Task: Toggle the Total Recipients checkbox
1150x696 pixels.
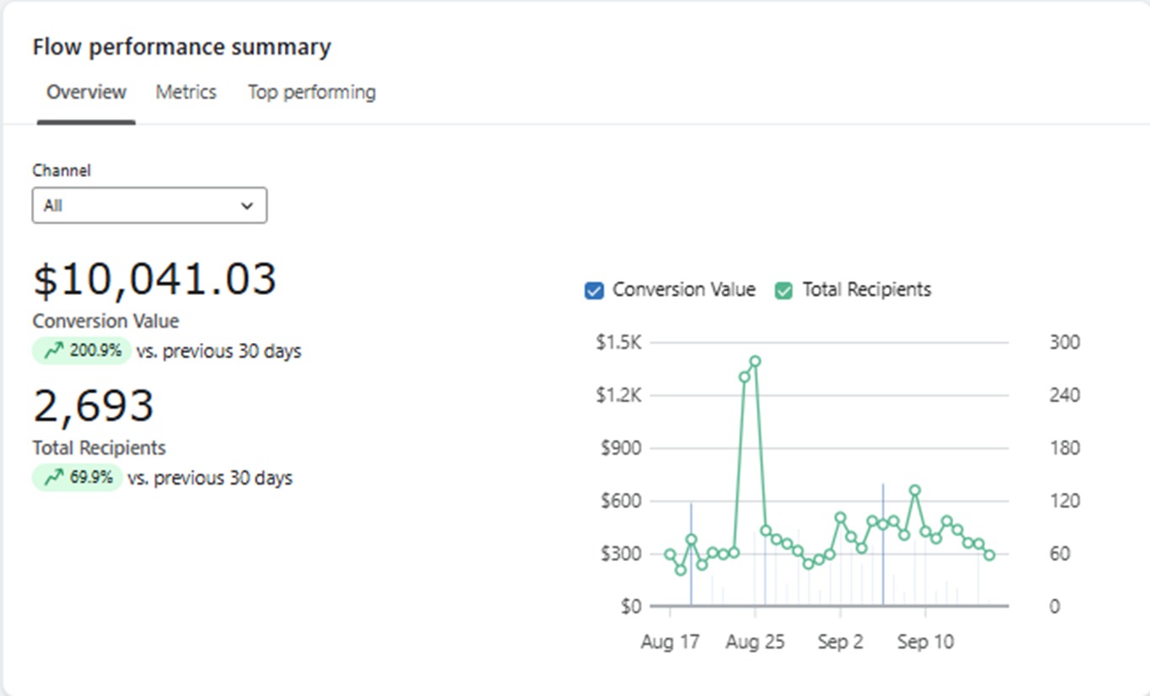Action: point(784,291)
